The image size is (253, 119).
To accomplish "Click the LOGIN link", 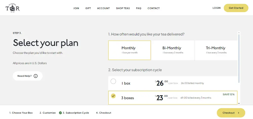I will pos(217,8).
